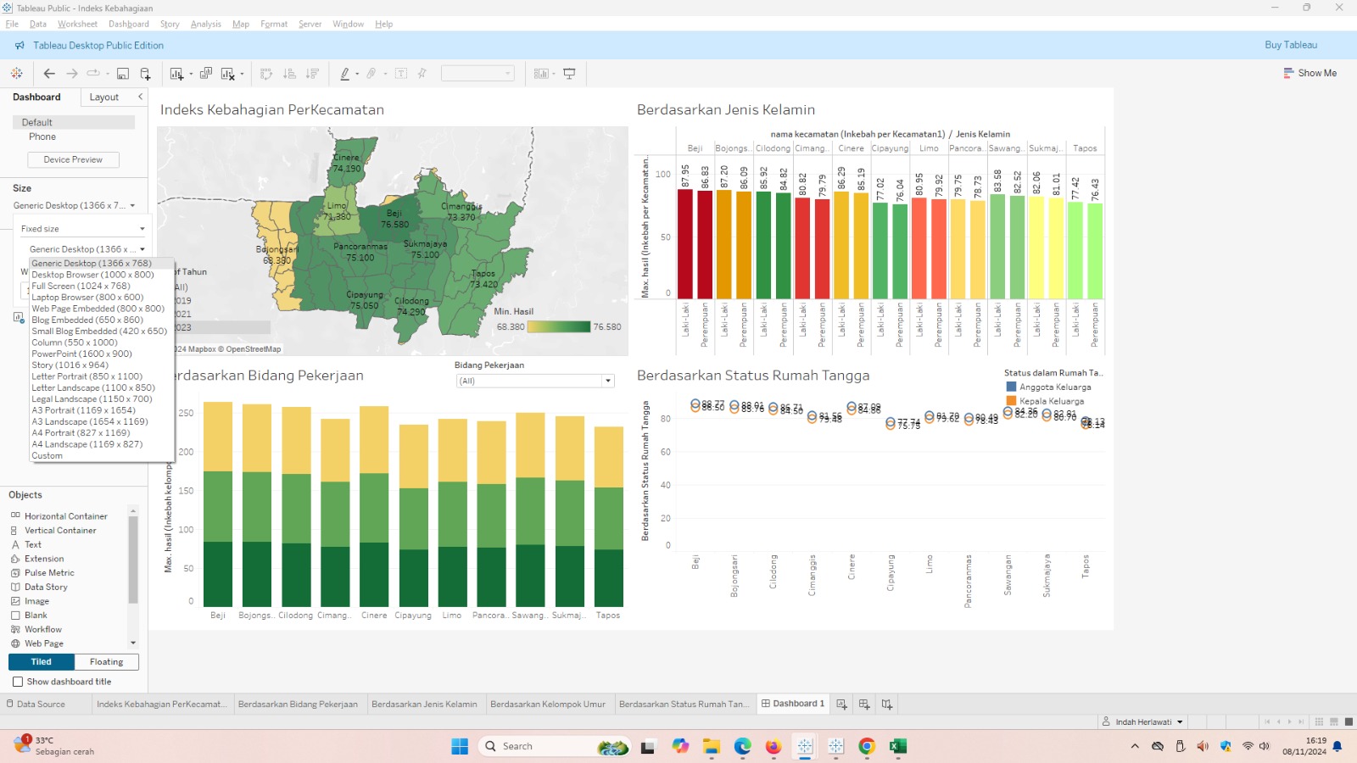
Task: Click the sort ascending toolbar icon
Action: tap(289, 74)
